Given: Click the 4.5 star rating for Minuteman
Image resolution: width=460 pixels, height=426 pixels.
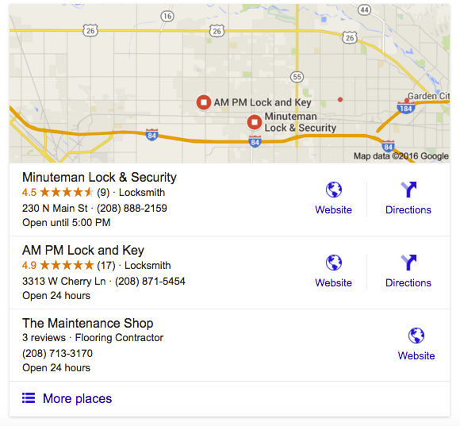Looking at the screenshot, I should (x=57, y=193).
